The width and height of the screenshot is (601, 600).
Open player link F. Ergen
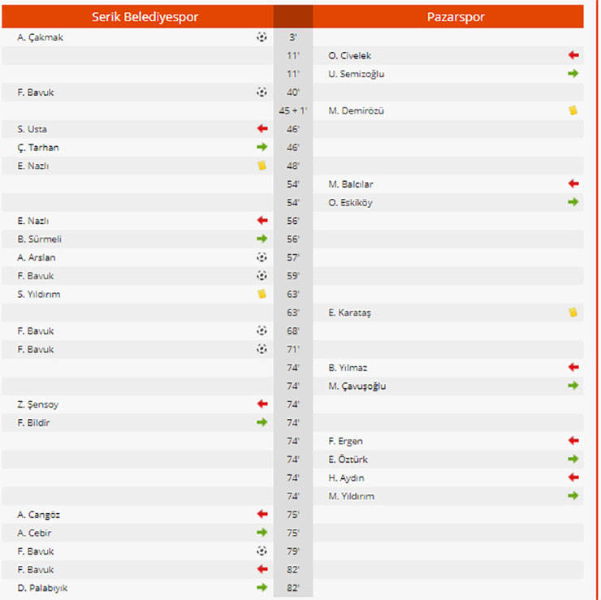[345, 441]
